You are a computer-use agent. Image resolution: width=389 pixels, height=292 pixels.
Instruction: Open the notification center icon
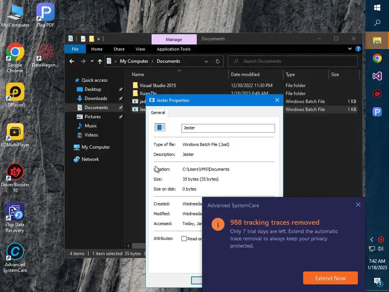tap(378, 282)
